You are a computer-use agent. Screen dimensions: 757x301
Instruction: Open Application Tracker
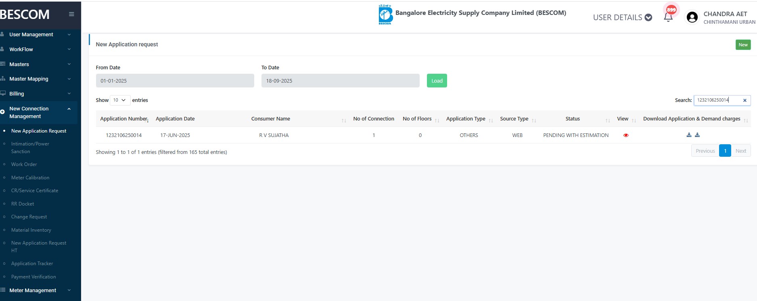[x=32, y=264]
